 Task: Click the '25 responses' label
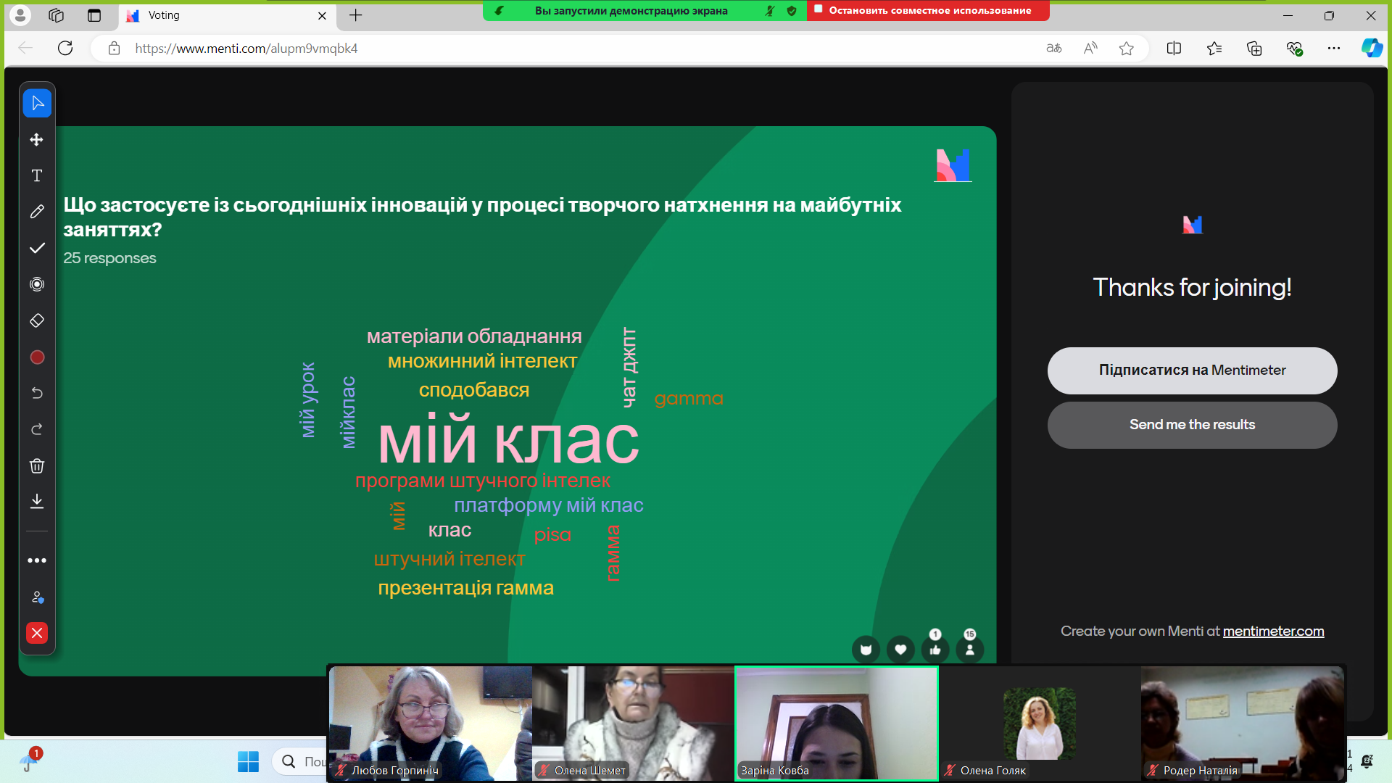tap(109, 258)
